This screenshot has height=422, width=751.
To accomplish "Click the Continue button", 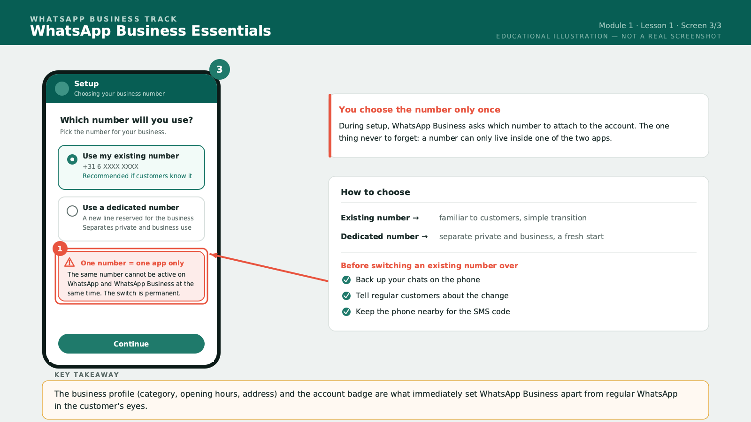I will click(x=131, y=344).
